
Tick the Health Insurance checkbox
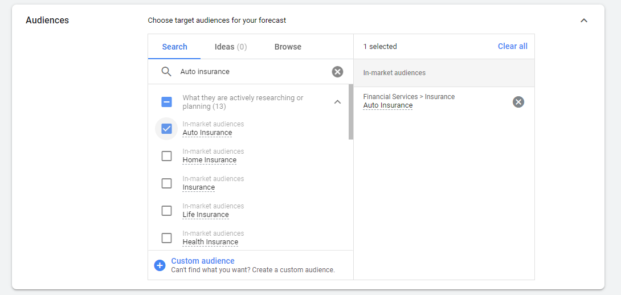166,238
